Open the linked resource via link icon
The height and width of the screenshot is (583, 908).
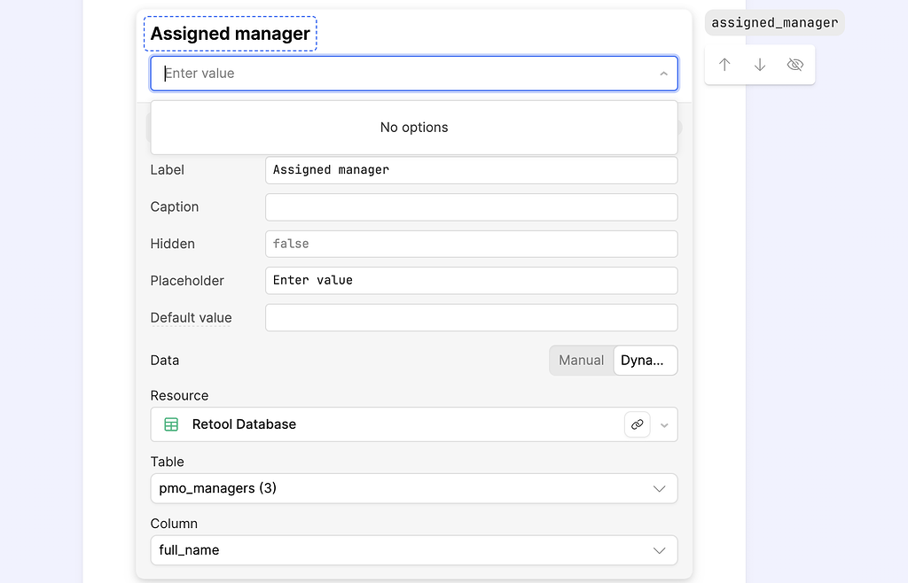(637, 424)
